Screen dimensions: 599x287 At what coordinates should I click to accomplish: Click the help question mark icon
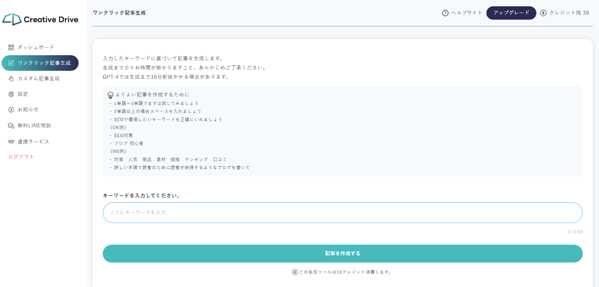[x=445, y=12]
